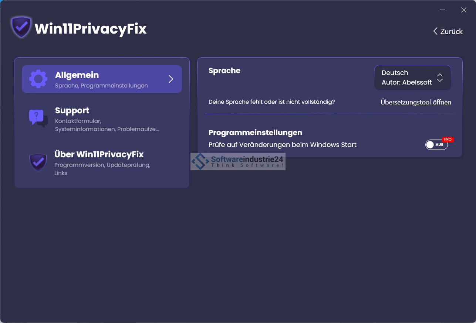This screenshot has width=476, height=323.
Task: Click the Win11PrivacyFix title text
Action: (91, 28)
